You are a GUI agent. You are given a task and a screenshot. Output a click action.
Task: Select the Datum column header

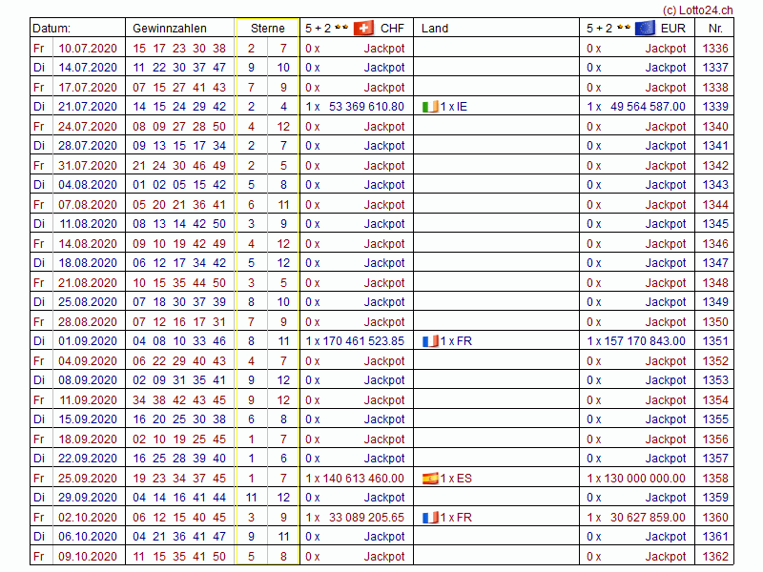click(52, 29)
